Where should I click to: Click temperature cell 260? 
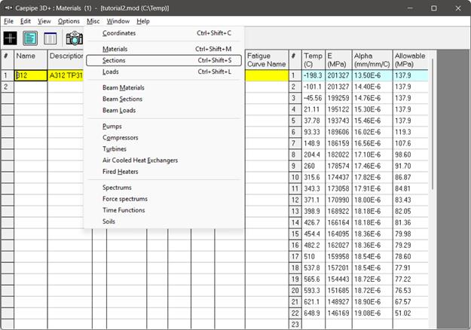pyautogui.click(x=313, y=166)
